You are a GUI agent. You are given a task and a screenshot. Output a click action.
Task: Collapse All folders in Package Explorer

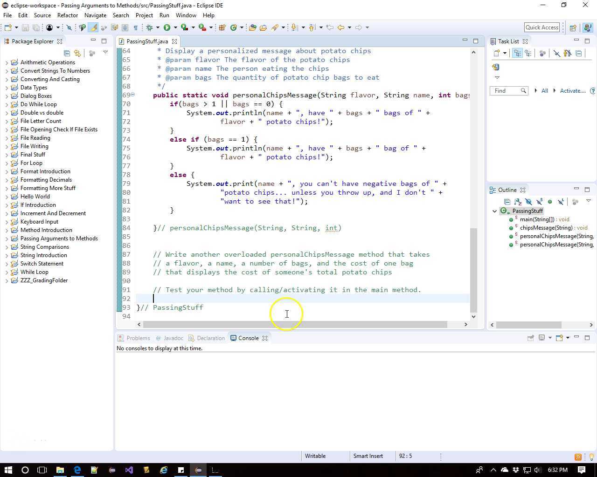coord(67,53)
